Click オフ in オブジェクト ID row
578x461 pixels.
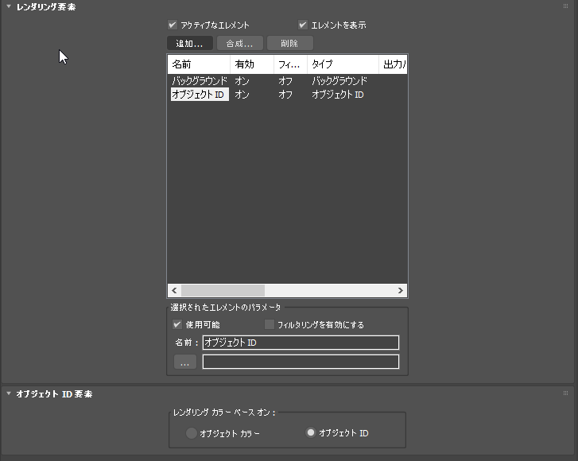(x=285, y=95)
